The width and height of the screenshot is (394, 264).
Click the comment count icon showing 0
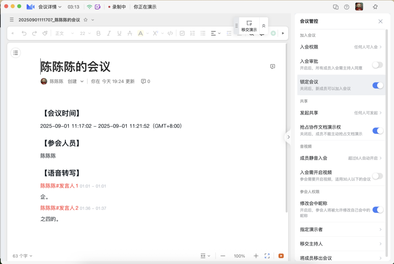(145, 81)
